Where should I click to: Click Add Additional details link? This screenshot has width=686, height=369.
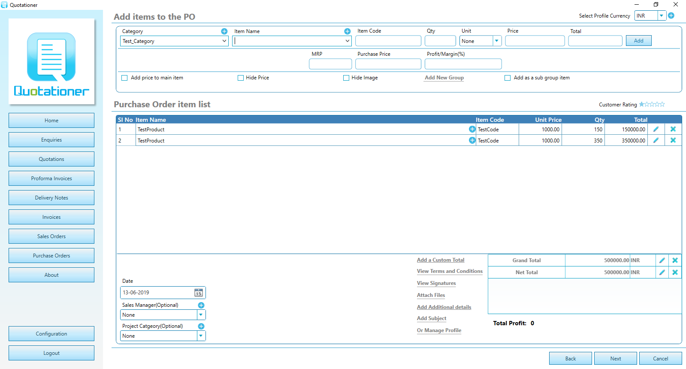(444, 307)
